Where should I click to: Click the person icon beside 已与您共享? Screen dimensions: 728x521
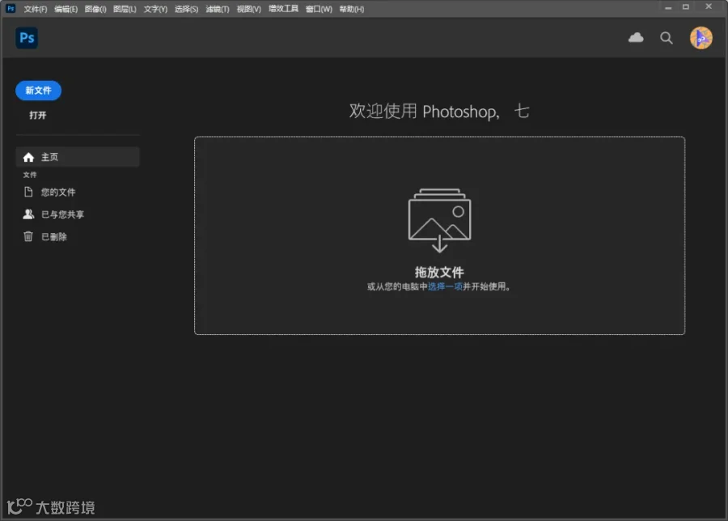pyautogui.click(x=28, y=214)
